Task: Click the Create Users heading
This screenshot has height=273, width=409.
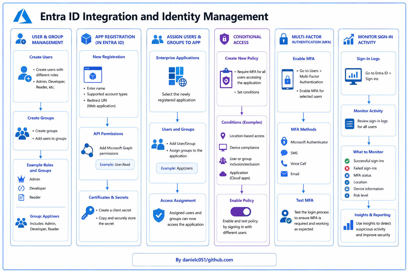Action: (41, 57)
